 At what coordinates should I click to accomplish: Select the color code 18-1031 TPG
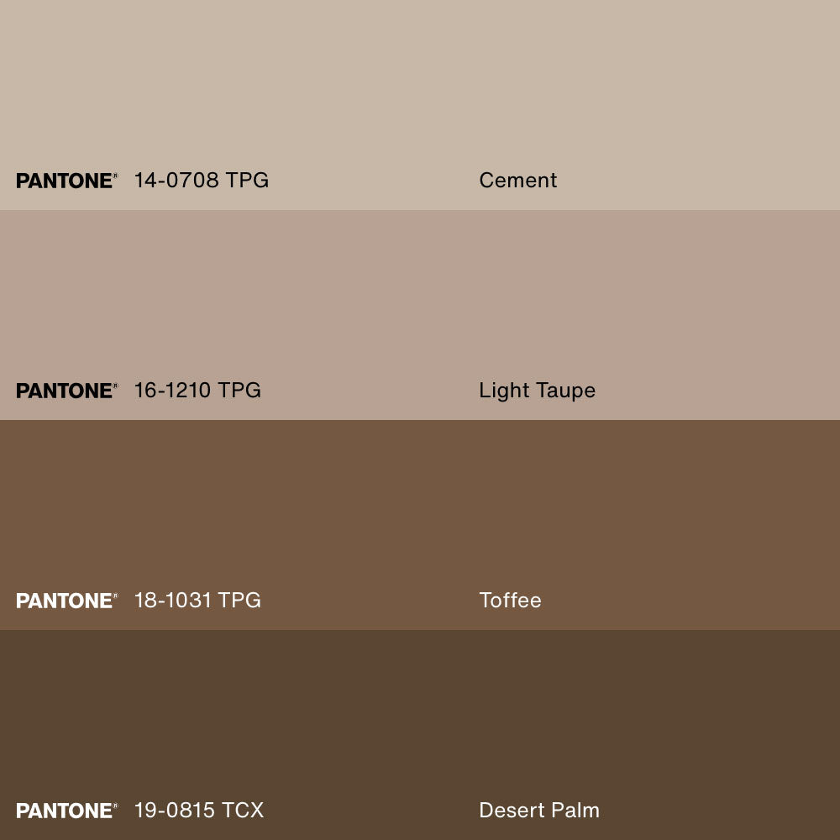197,601
